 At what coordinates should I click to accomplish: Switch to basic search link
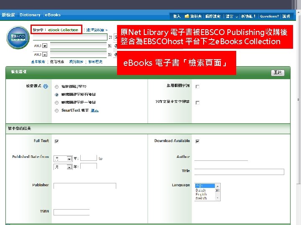coord(38,62)
